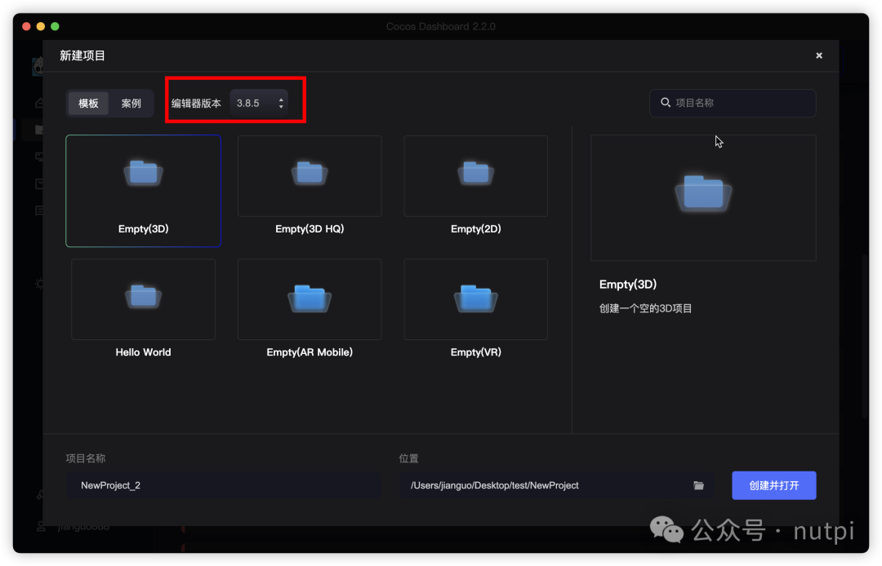Close the 新建项目 dialog
Image resolution: width=882 pixels, height=566 pixels.
coord(819,55)
